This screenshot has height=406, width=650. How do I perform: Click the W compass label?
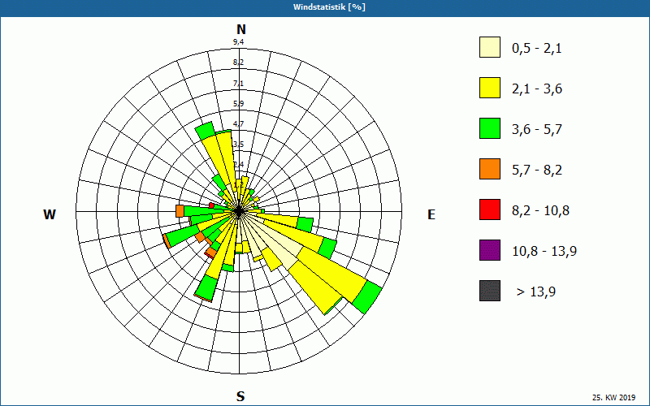click(50, 214)
